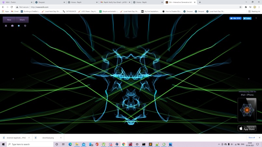Open Chrome from the taskbar
262x147 pixels.
click(x=124, y=144)
